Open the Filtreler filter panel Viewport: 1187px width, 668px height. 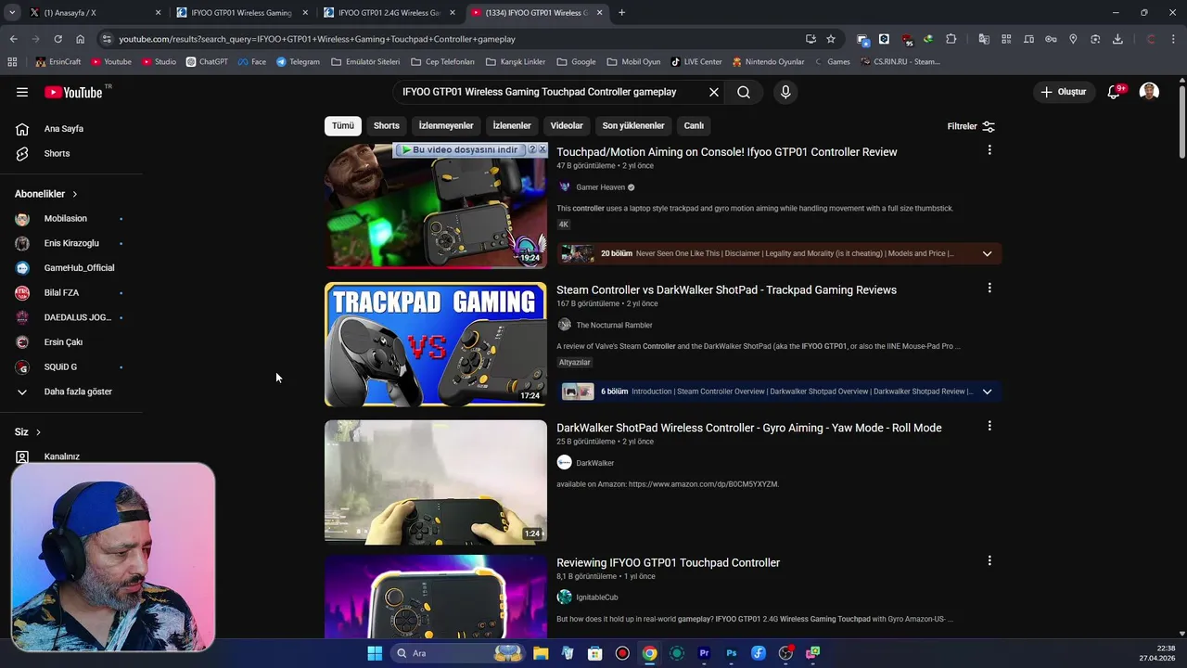click(x=971, y=126)
